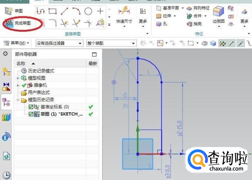Open sketch More (更多) gallery

(x=143, y=16)
